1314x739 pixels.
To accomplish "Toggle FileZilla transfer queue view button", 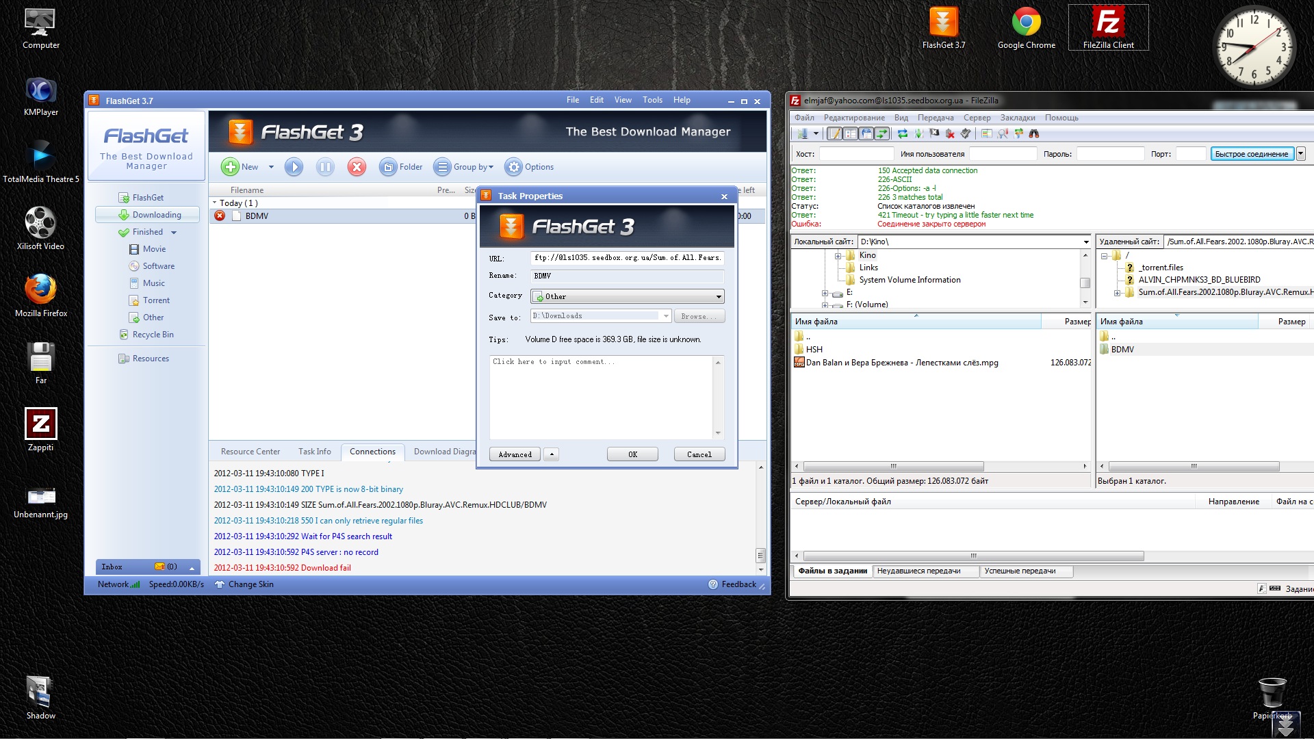I will tap(882, 133).
